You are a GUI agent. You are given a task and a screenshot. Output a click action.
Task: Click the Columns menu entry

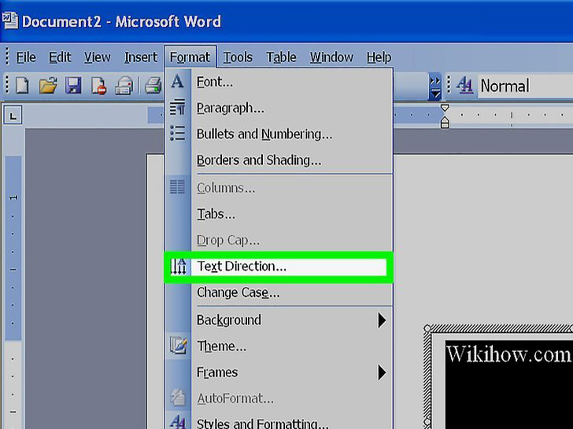coord(279,188)
